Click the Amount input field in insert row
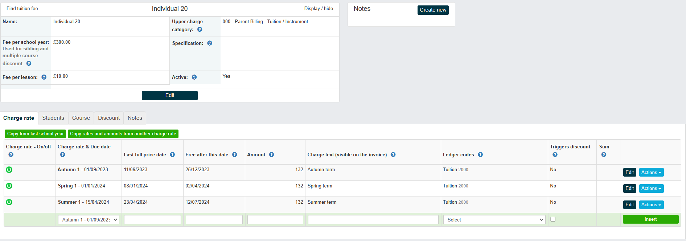This screenshot has height=241, width=686. click(275, 220)
